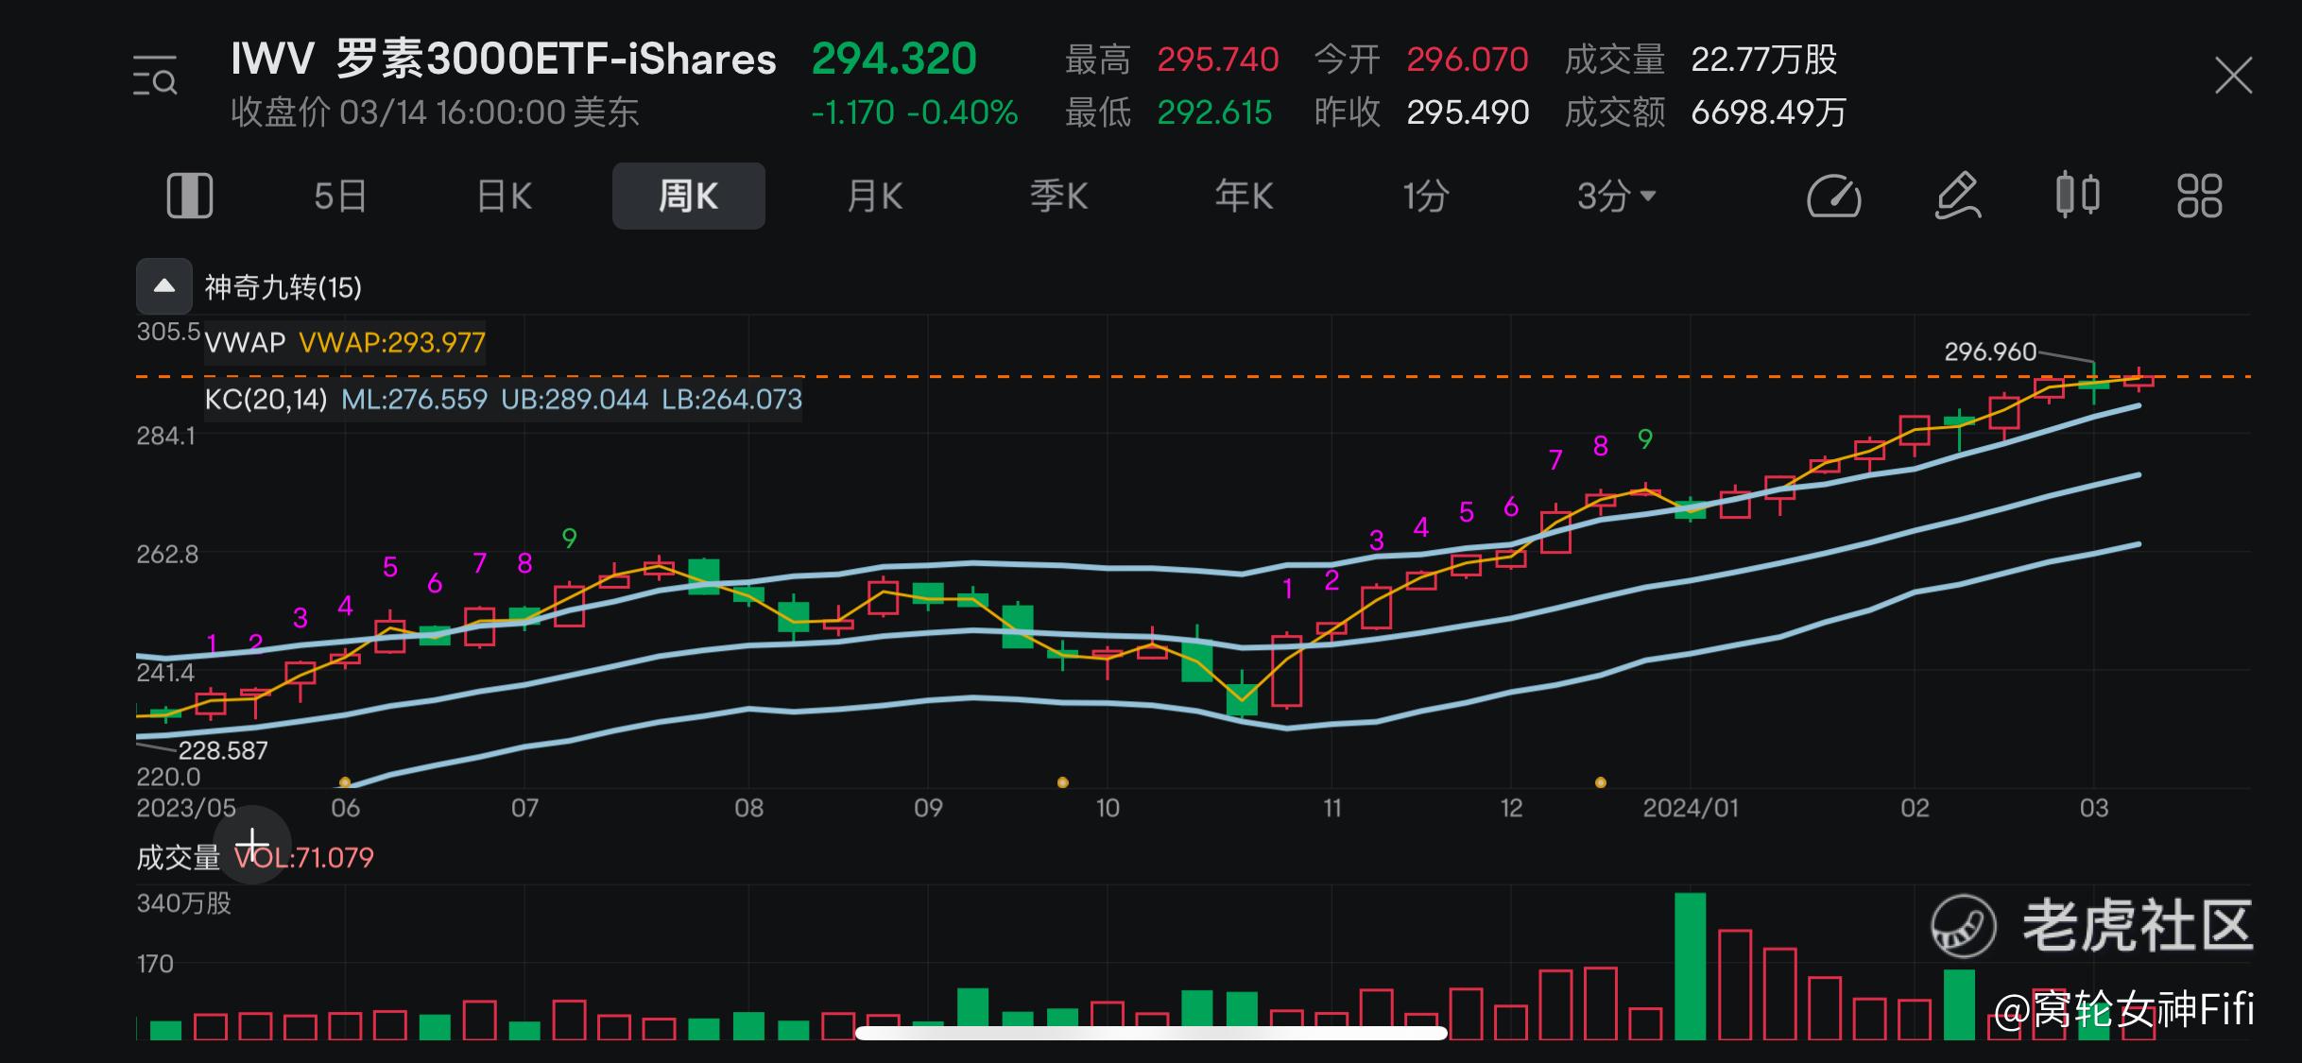Click the -1.170 -0.40% change text
2302x1063 pixels.
pyautogui.click(x=915, y=113)
